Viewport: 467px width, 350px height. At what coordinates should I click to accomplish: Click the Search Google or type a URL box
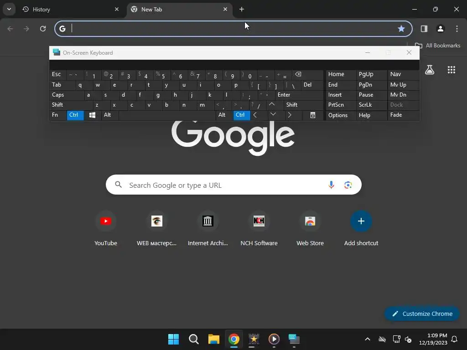pyautogui.click(x=233, y=185)
